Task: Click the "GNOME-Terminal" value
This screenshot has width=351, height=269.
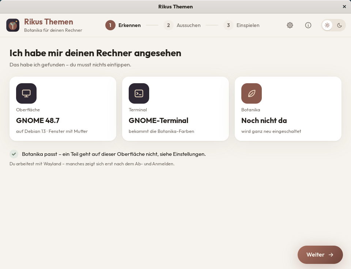Action: (x=158, y=121)
